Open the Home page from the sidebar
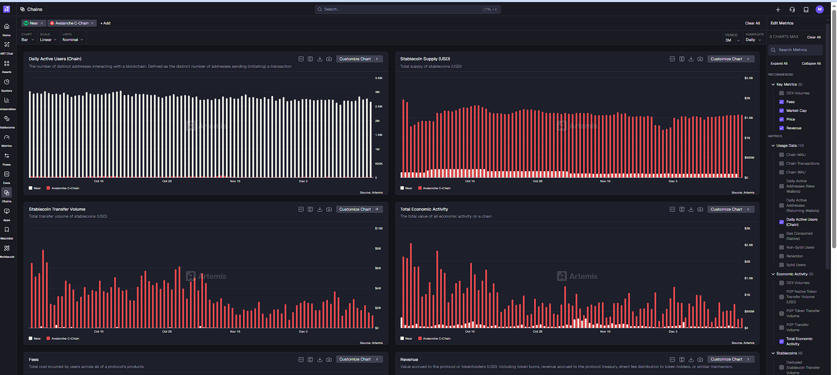 [x=7, y=29]
